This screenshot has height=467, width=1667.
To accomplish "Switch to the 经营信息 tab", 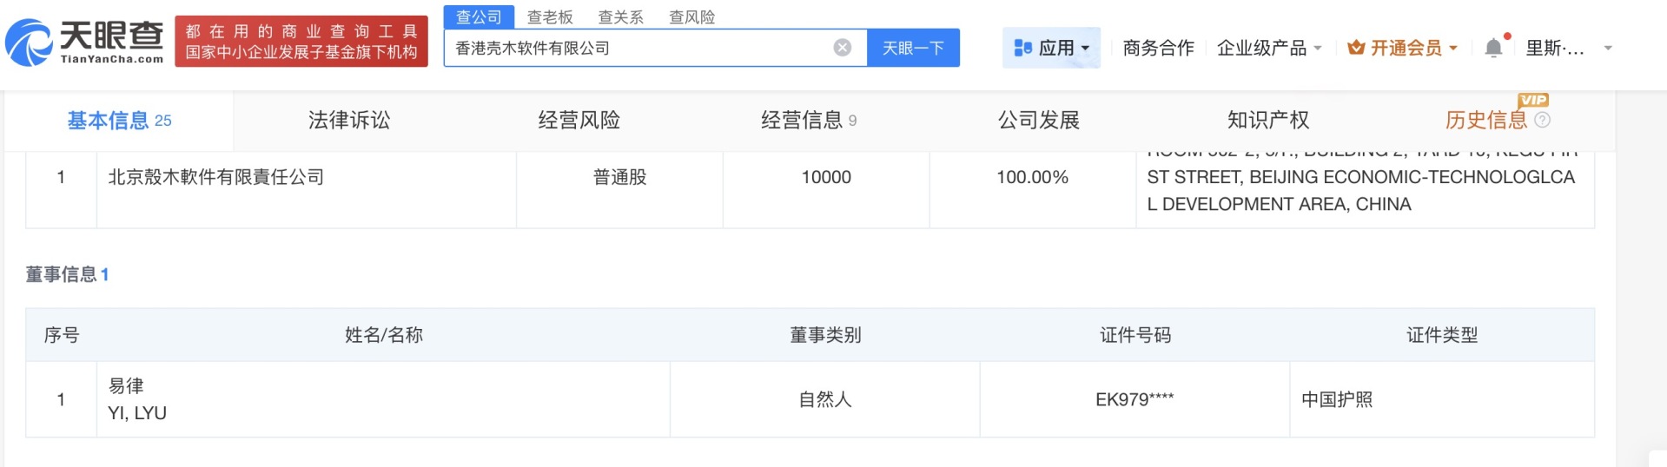I will tap(809, 121).
